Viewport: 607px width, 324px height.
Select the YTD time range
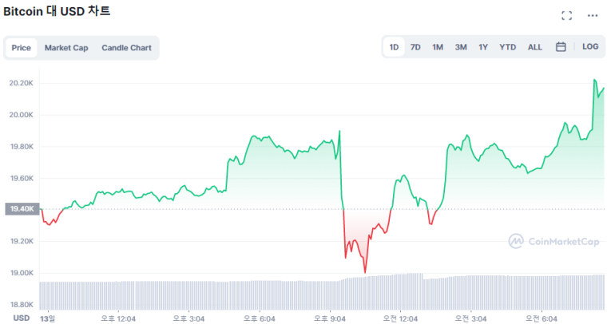pos(507,47)
